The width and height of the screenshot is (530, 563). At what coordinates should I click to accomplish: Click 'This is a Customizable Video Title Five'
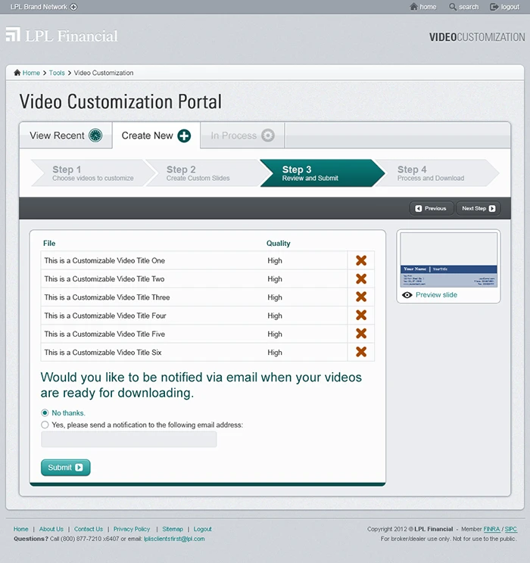[104, 334]
